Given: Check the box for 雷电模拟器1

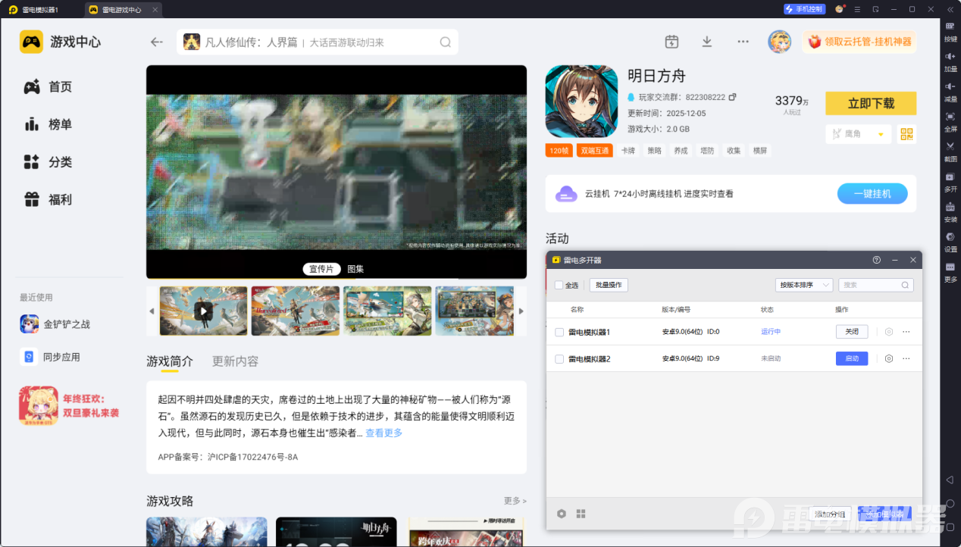Looking at the screenshot, I should (x=559, y=332).
